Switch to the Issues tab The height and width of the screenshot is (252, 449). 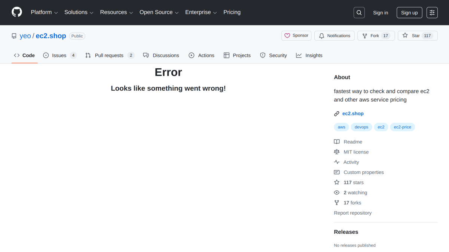pos(60,55)
